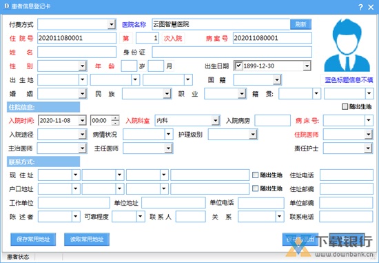Expand the 护理级别 nursing level dropdown
The image size is (379, 263).
point(253,135)
